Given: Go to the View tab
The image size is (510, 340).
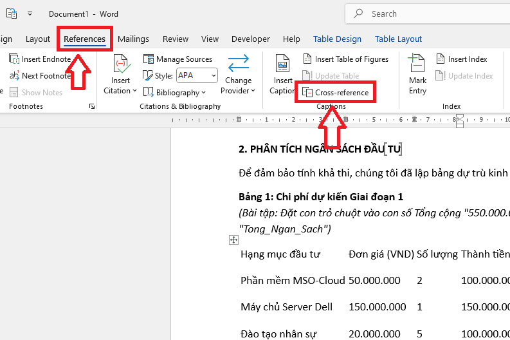Looking at the screenshot, I should pos(210,39).
